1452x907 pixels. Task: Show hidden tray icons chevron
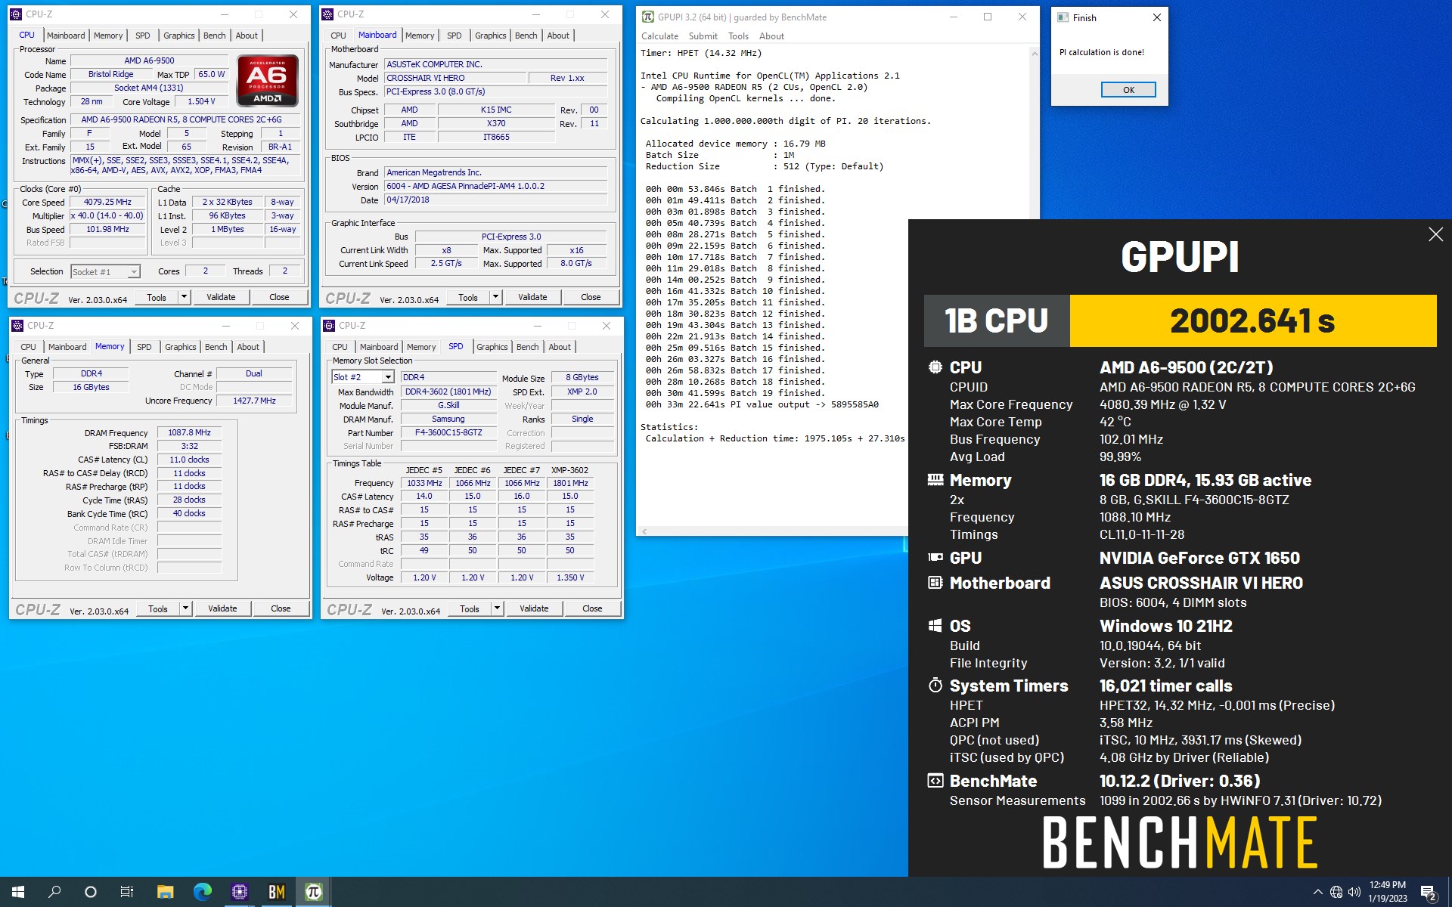tap(1317, 892)
